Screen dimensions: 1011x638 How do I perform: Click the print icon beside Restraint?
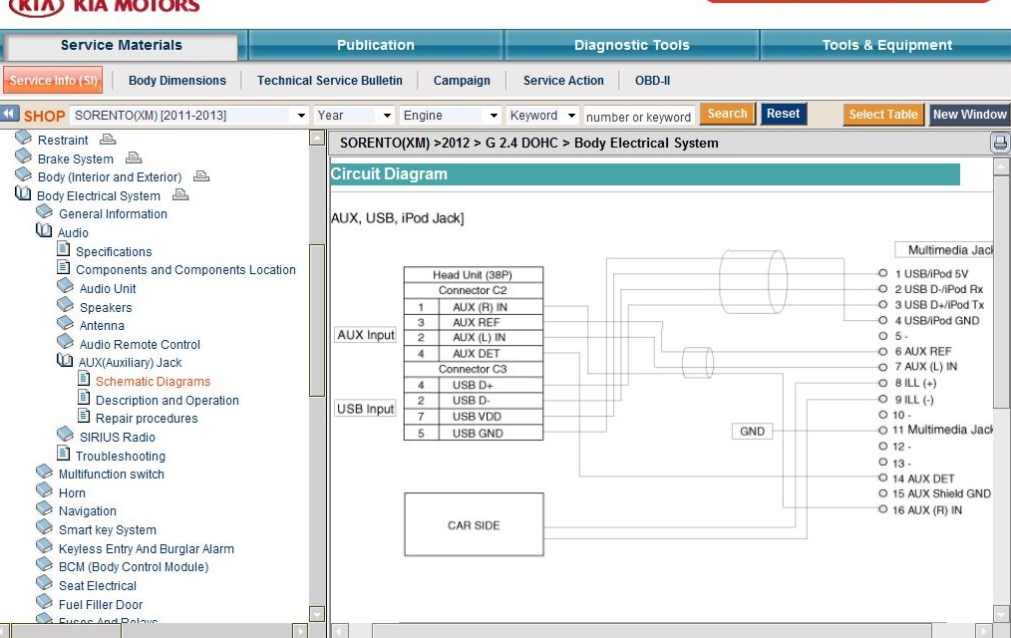(x=108, y=140)
